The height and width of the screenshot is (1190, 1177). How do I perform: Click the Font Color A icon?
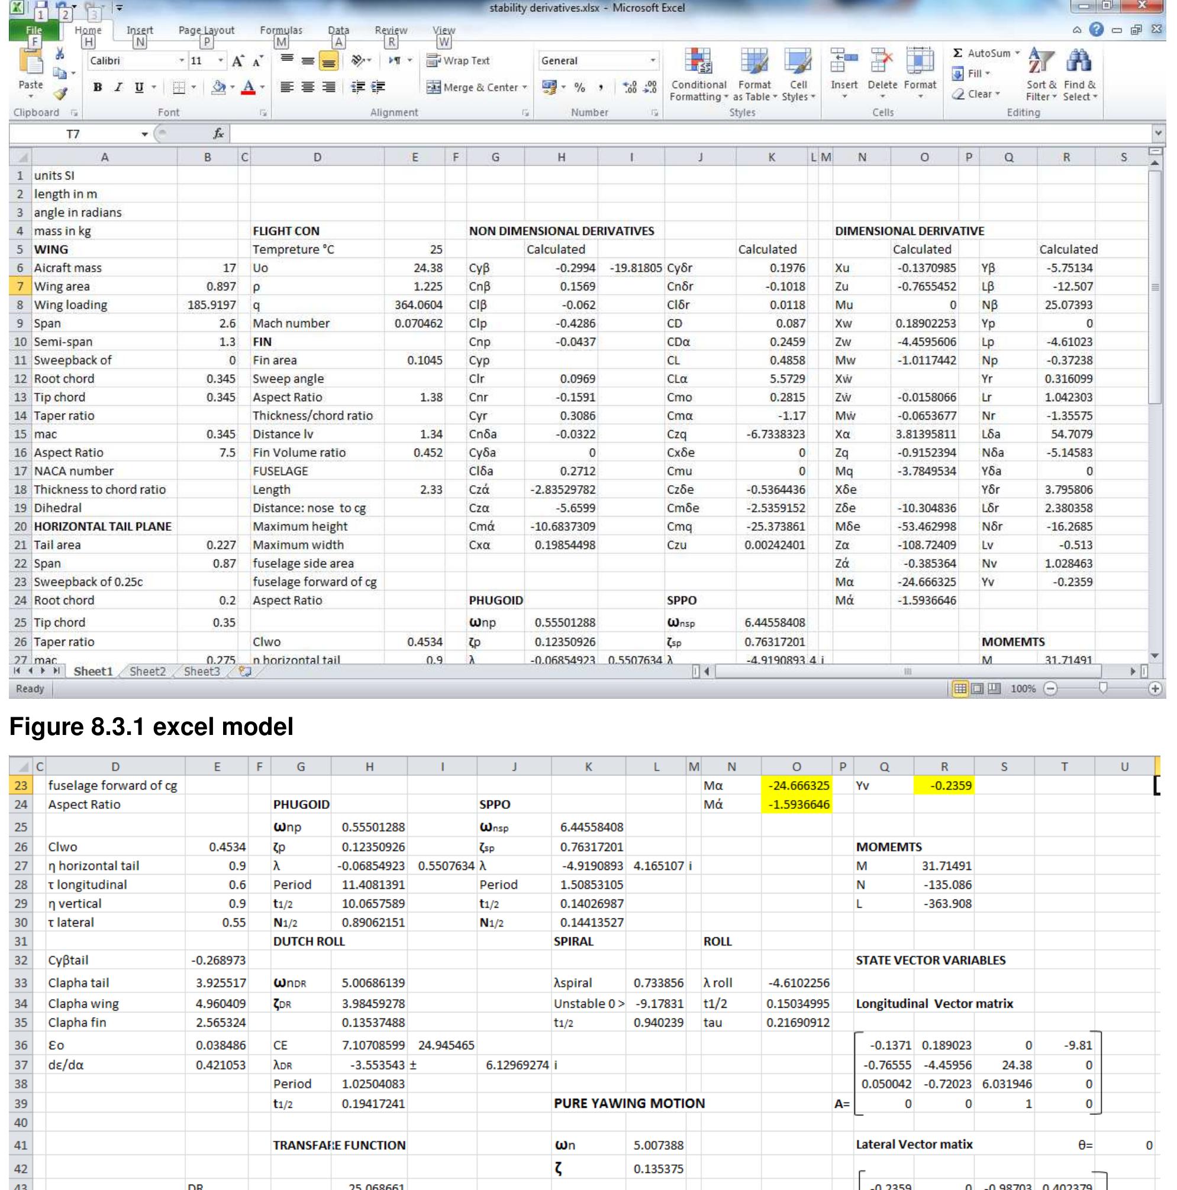(248, 88)
